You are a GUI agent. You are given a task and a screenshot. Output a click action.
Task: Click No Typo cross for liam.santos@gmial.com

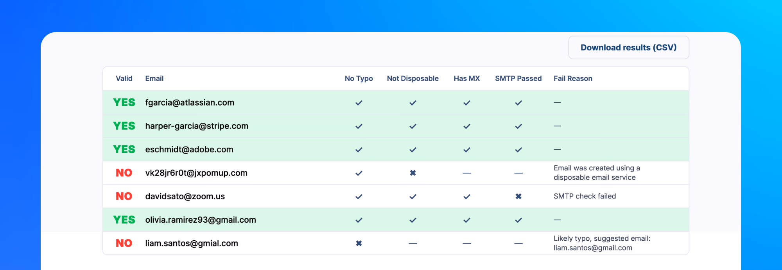[x=359, y=243]
